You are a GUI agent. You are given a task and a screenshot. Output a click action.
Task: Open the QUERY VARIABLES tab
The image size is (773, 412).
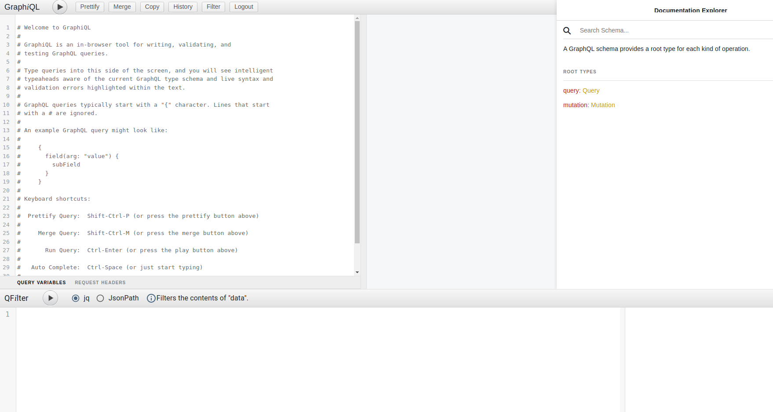tap(41, 282)
